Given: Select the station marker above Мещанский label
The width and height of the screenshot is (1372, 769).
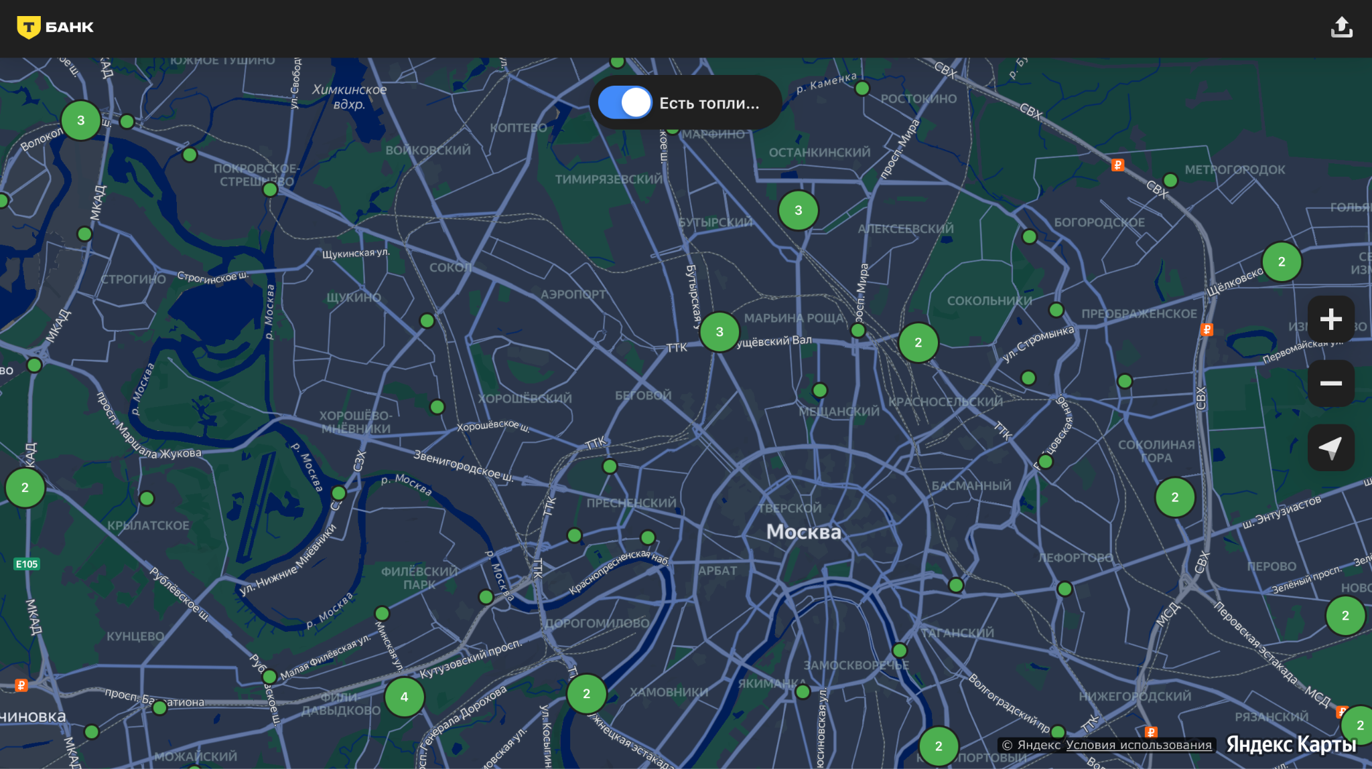Looking at the screenshot, I should 819,390.
